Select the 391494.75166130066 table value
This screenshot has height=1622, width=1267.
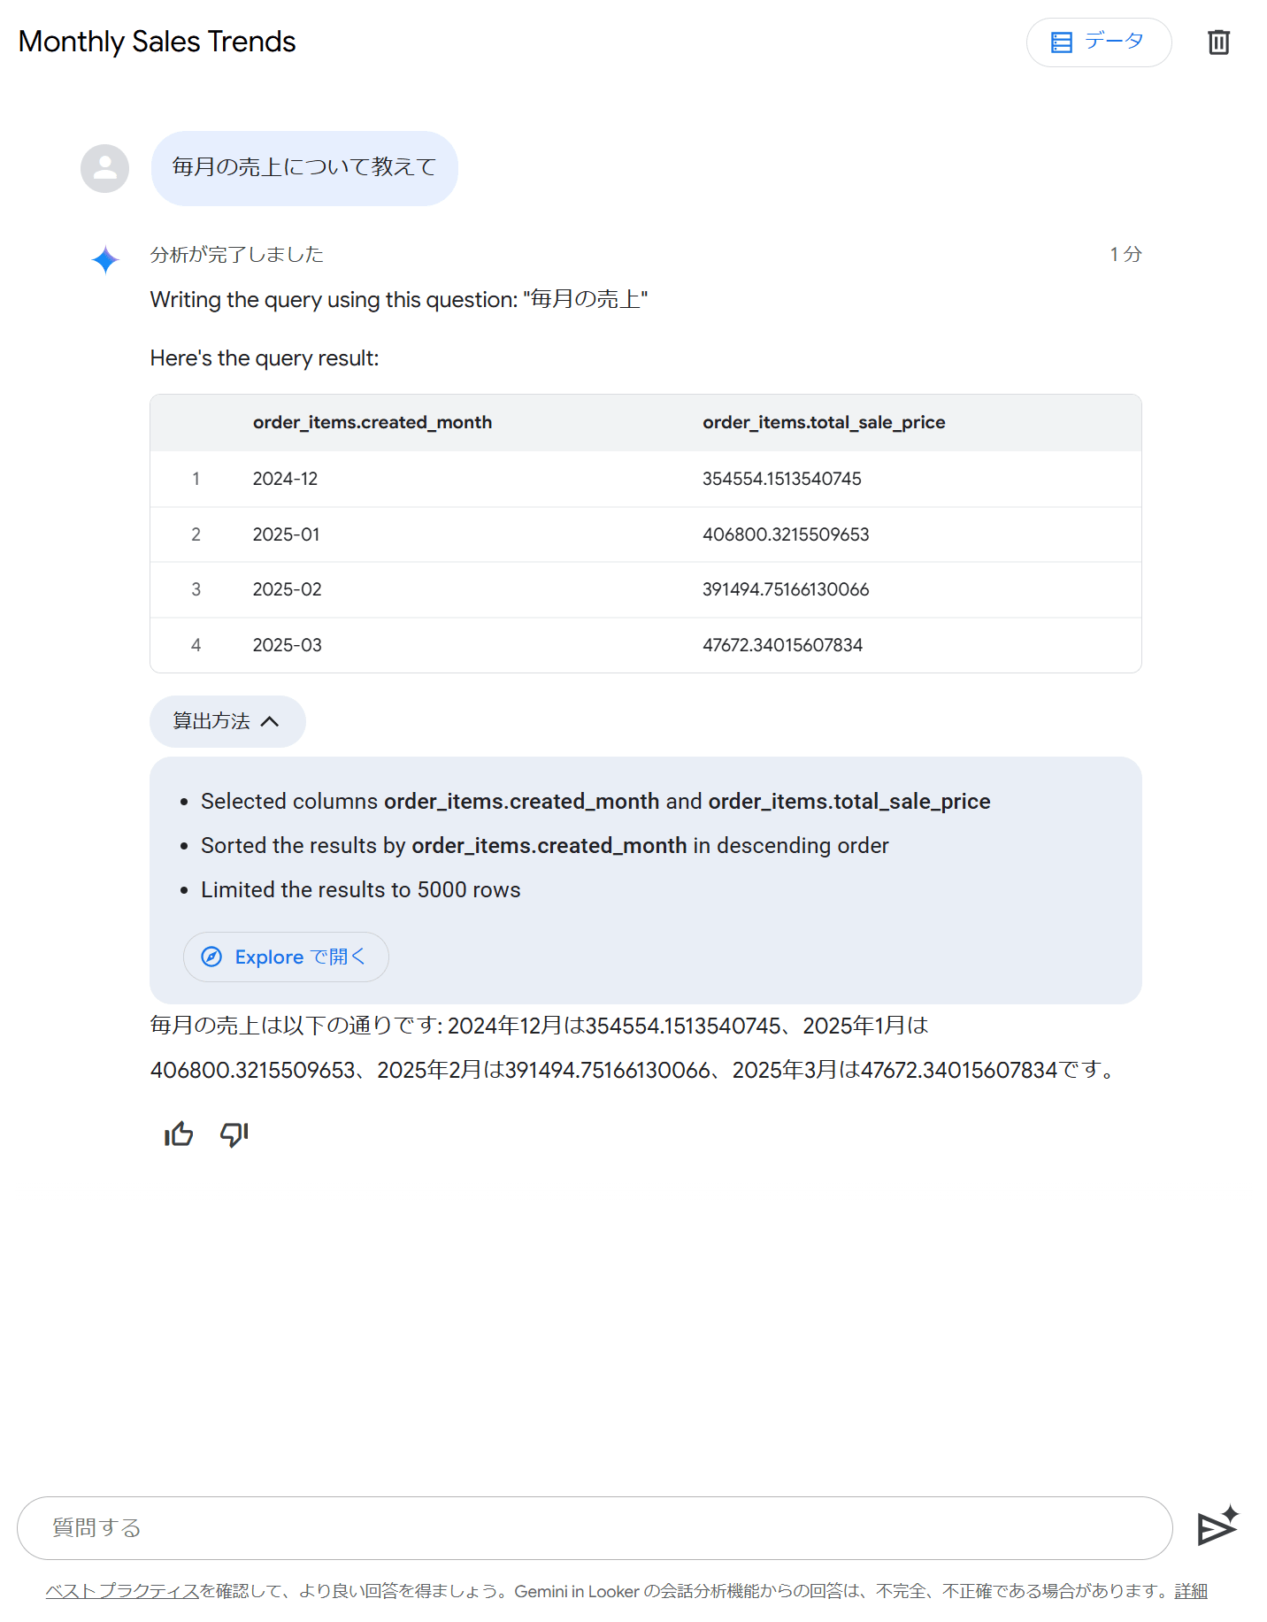pyautogui.click(x=786, y=589)
